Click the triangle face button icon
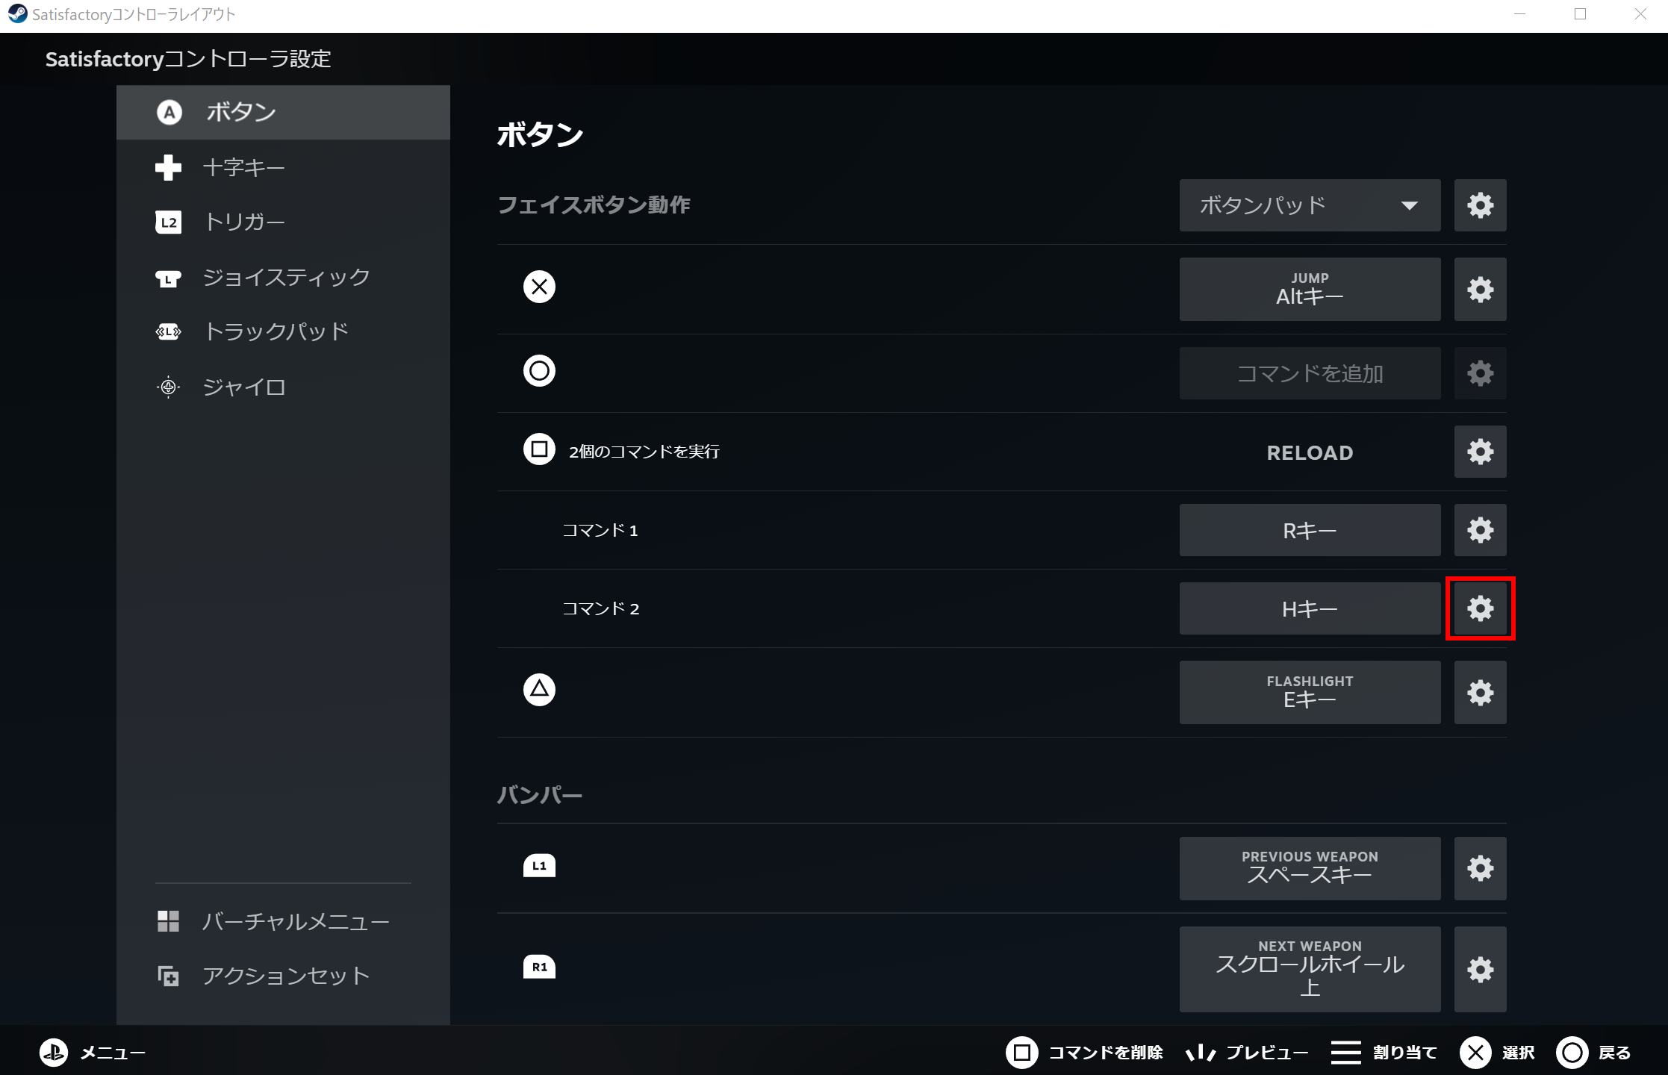Viewport: 1668px width, 1075px height. [x=539, y=690]
